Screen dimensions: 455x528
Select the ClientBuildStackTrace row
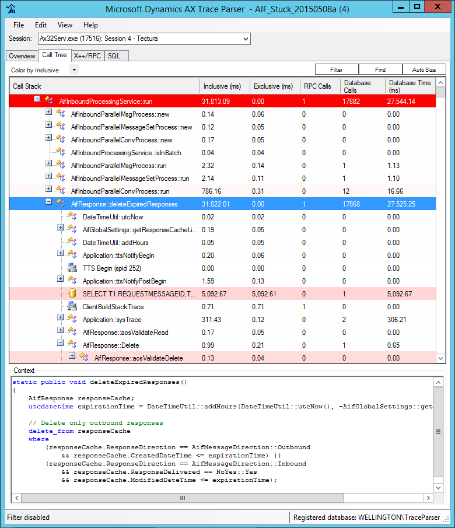coord(222,307)
